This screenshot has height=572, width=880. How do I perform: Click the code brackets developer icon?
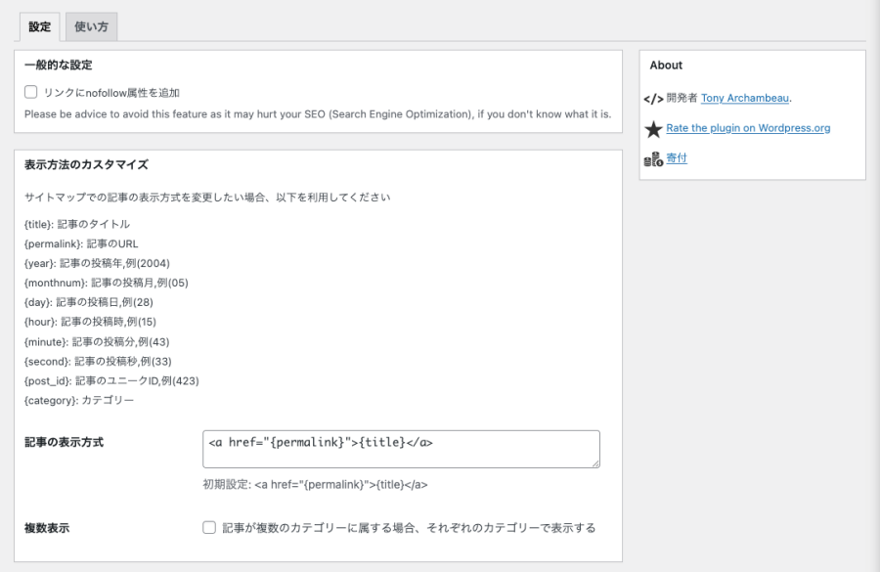click(x=653, y=100)
